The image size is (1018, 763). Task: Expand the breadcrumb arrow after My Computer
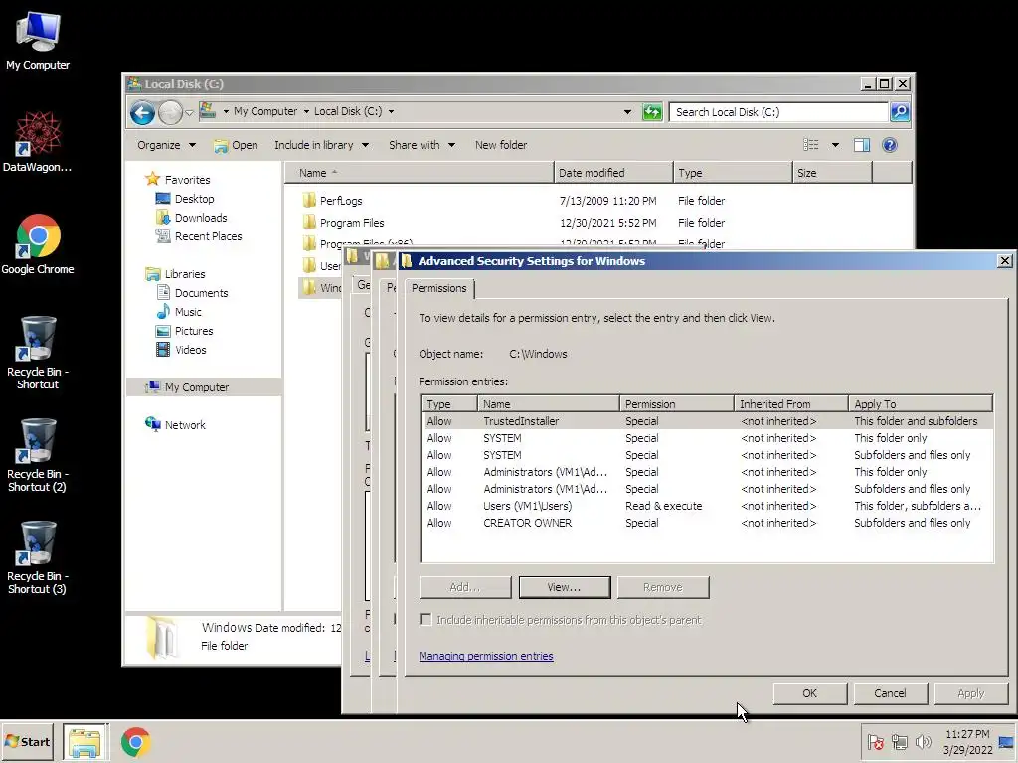(x=306, y=111)
